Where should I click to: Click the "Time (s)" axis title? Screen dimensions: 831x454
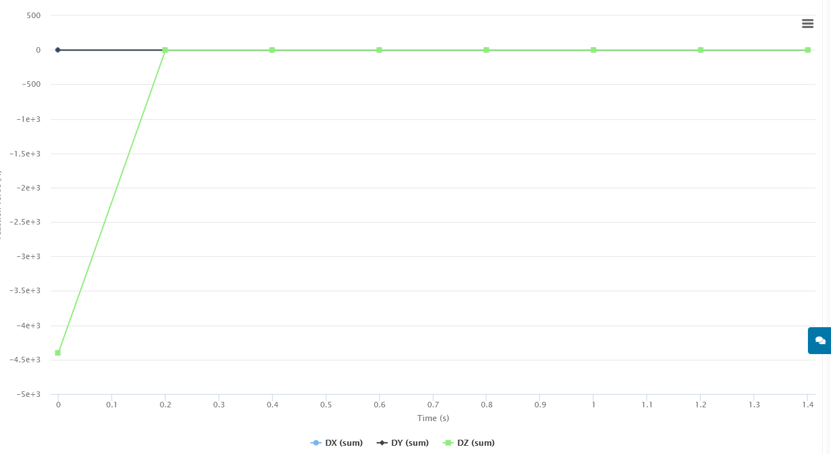coord(433,418)
